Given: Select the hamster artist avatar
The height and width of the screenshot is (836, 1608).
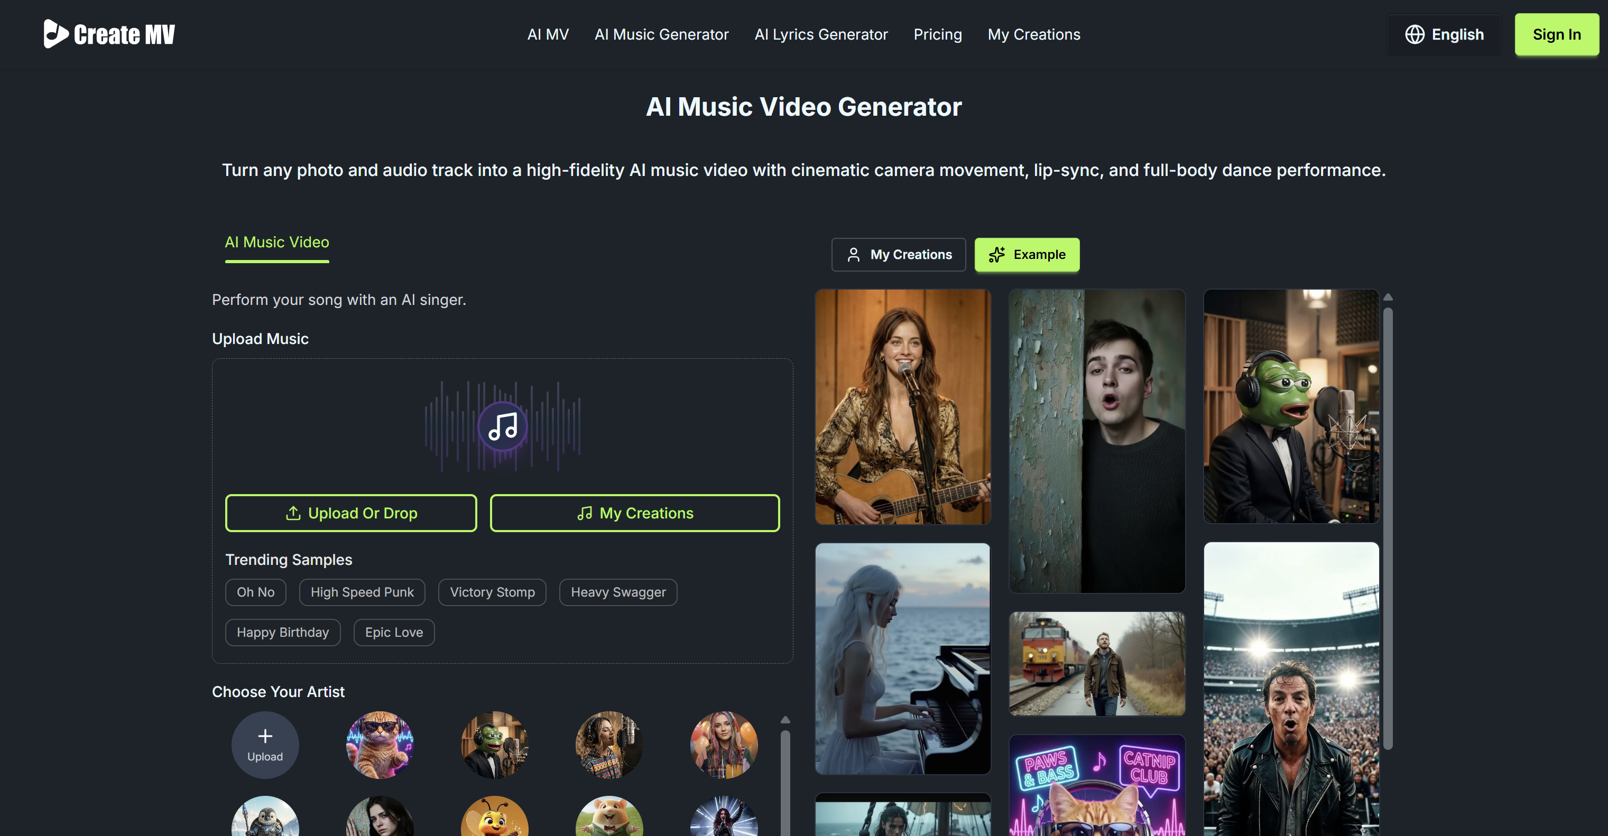Looking at the screenshot, I should [609, 818].
